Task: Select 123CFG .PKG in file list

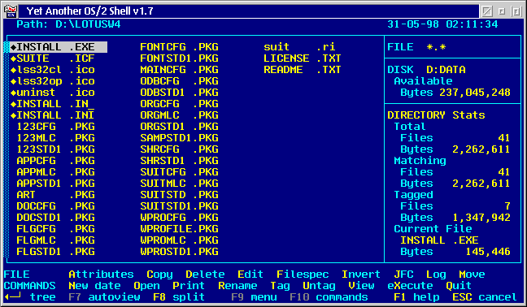Action: [x=55, y=127]
